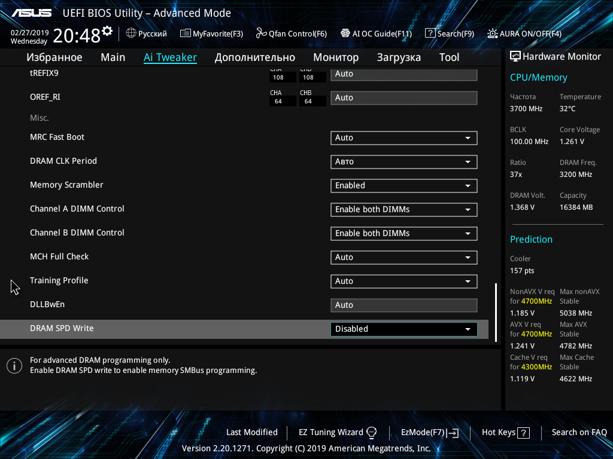This screenshot has height=459, width=613.
Task: Click the CPU/Memory heading
Action: tap(539, 78)
